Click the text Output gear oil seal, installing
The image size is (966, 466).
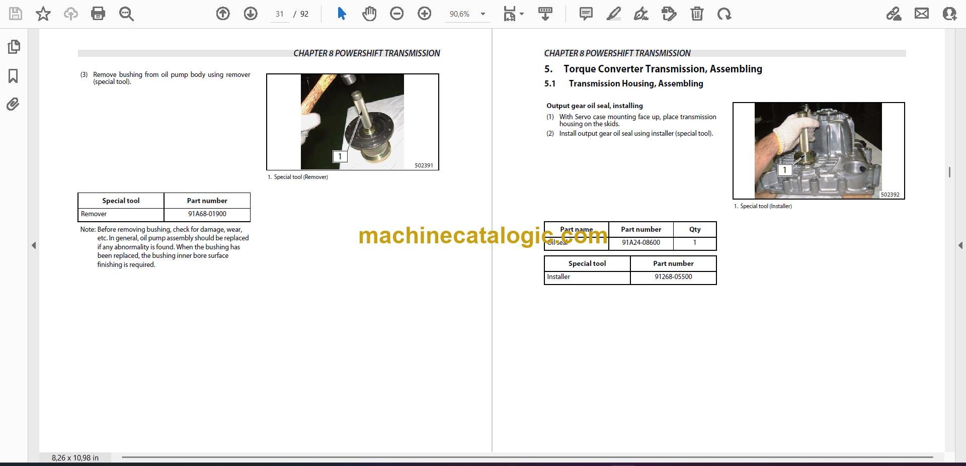pyautogui.click(x=595, y=106)
